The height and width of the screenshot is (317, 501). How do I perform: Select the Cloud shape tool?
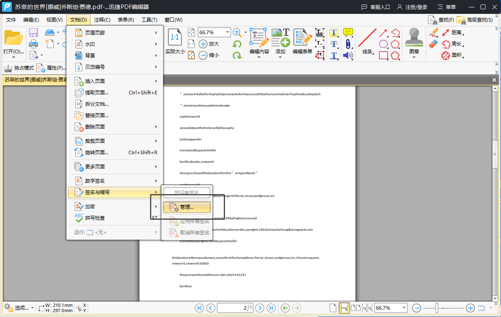point(395,55)
